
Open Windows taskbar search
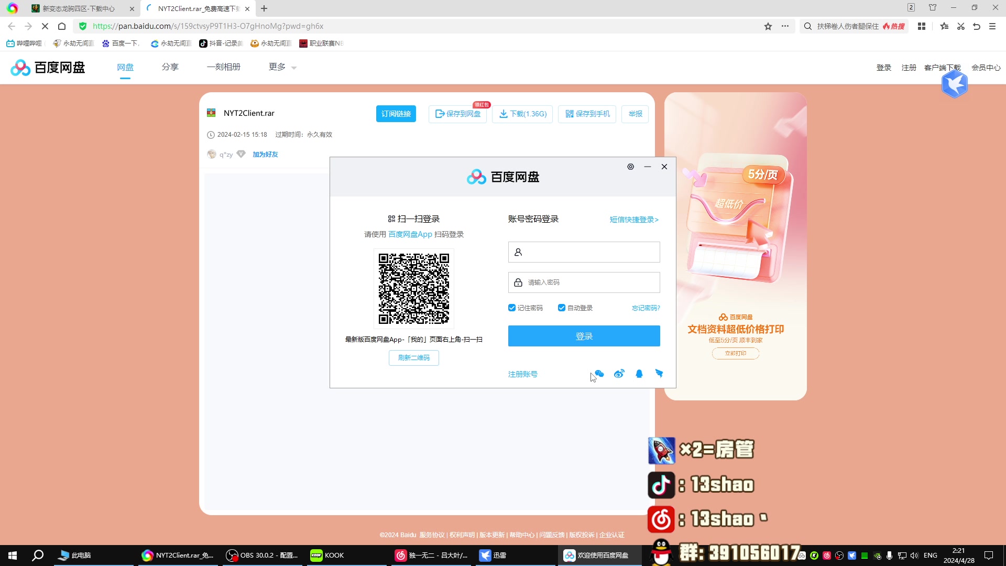click(38, 556)
